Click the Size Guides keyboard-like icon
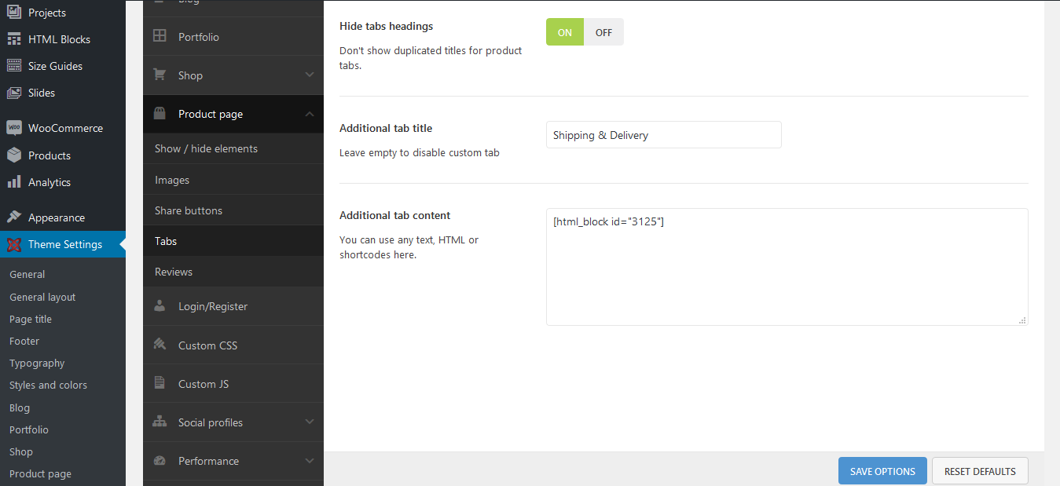The height and width of the screenshot is (486, 1060). click(x=14, y=66)
